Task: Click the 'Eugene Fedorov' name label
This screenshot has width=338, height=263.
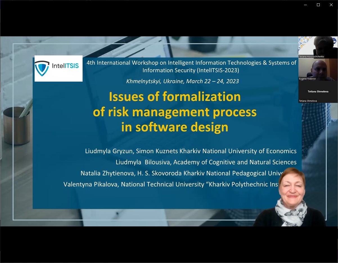Action: [x=307, y=79]
